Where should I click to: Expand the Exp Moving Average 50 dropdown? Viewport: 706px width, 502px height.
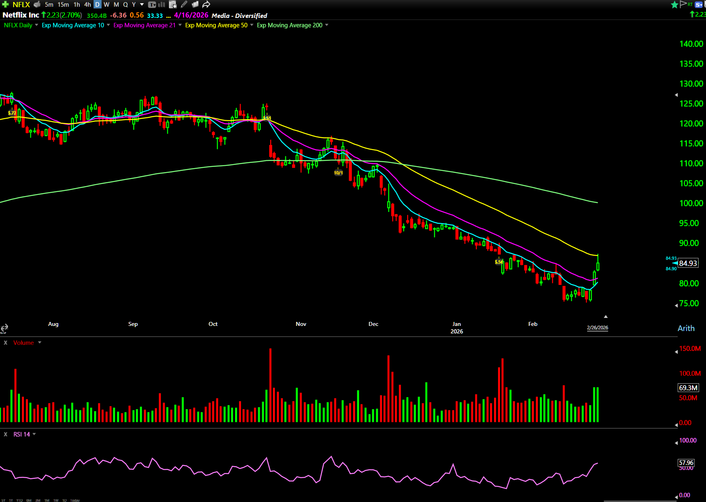[x=251, y=25]
